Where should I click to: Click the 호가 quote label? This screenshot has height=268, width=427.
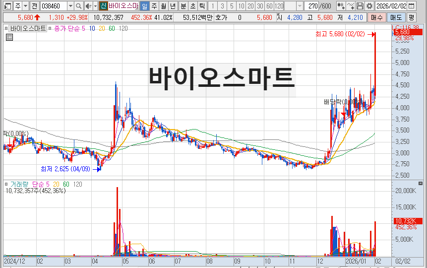tap(221, 18)
